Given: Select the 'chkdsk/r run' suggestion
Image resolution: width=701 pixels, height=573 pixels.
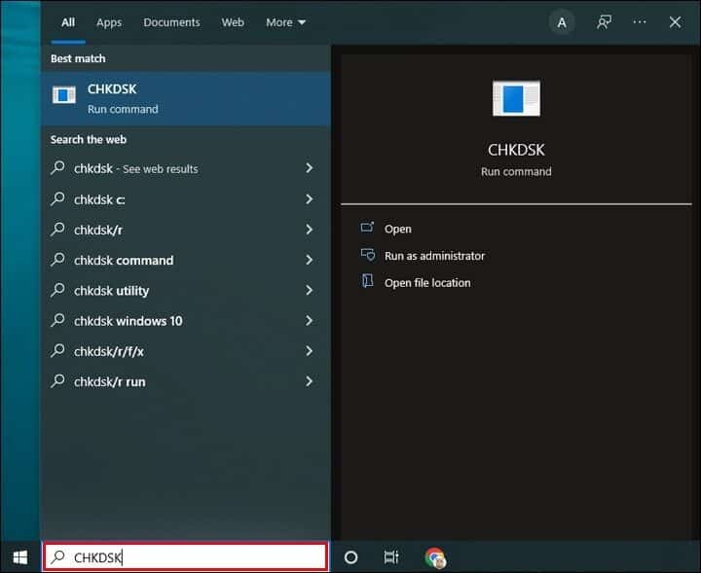Looking at the screenshot, I should [186, 381].
